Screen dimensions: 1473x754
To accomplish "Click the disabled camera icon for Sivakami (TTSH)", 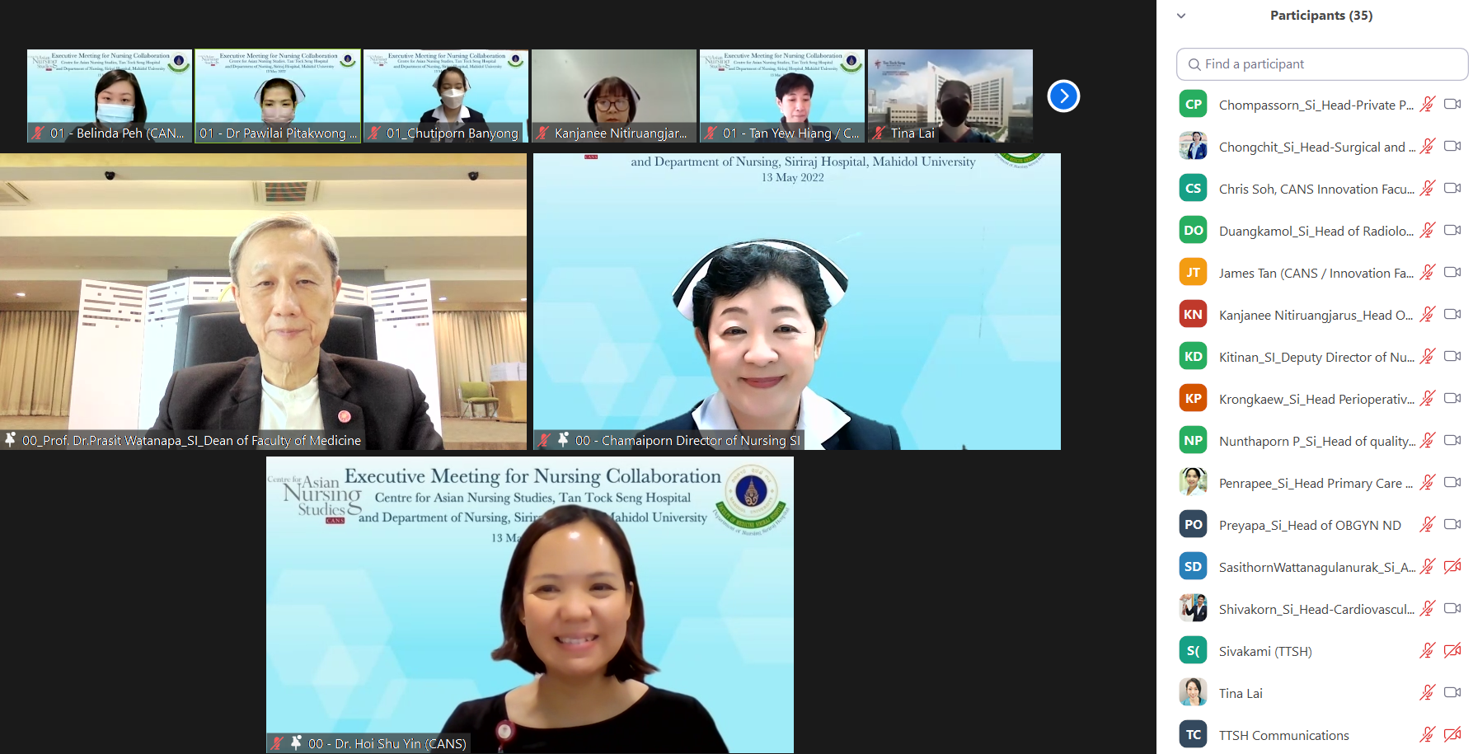I will (x=1452, y=651).
